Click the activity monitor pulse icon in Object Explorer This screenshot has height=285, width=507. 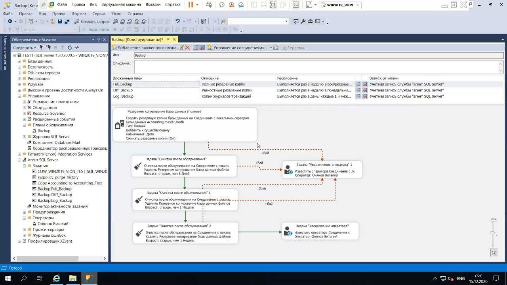tap(77, 47)
